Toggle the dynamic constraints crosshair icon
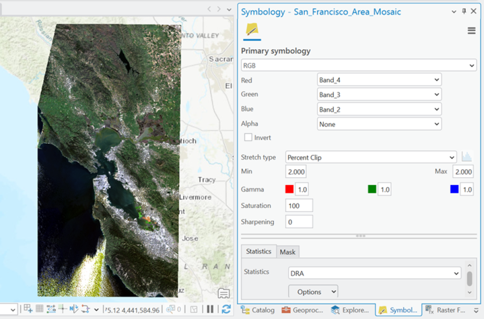484x319 pixels. pos(62,309)
